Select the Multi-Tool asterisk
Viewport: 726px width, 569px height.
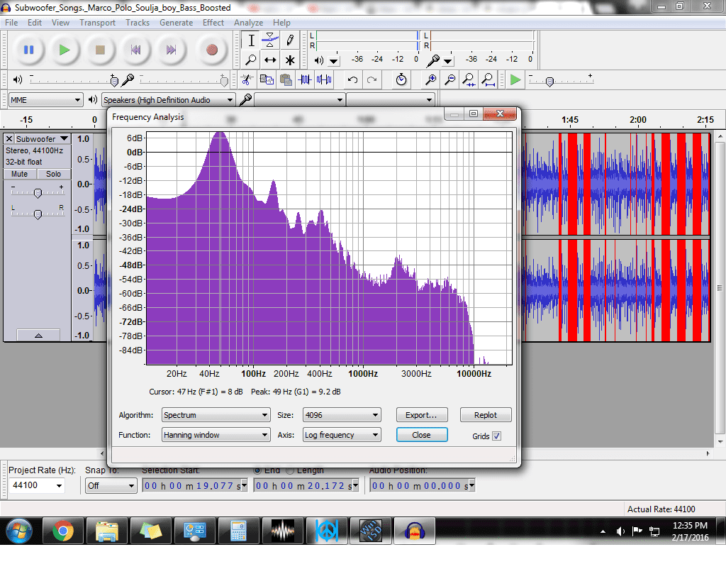coord(290,60)
